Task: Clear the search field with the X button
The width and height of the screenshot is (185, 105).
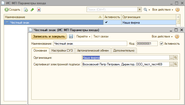Action: pyautogui.click(x=140, y=10)
